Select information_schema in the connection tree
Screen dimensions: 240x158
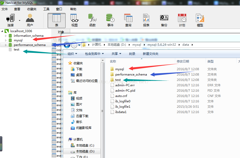(x=29, y=36)
